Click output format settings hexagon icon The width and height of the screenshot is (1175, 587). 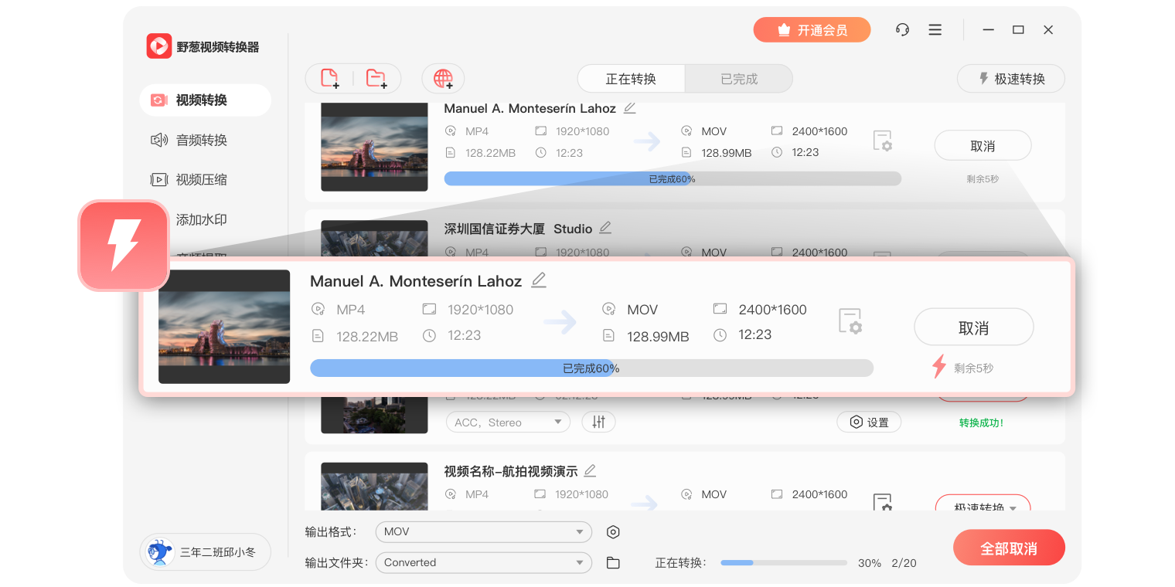click(613, 532)
